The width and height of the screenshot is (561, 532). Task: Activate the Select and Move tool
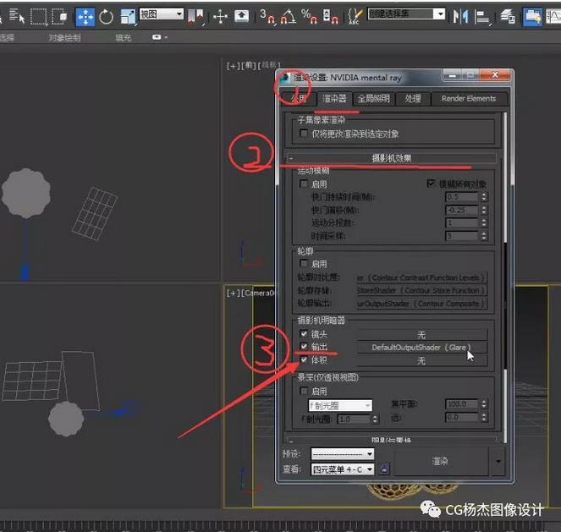point(85,17)
